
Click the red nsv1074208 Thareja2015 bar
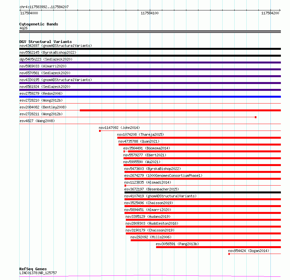[199, 138]
